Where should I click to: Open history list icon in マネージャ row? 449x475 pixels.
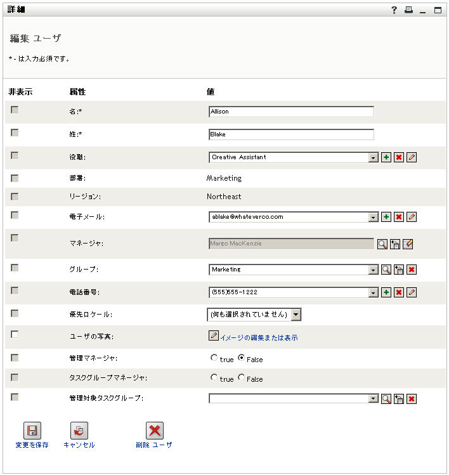pyautogui.click(x=395, y=244)
